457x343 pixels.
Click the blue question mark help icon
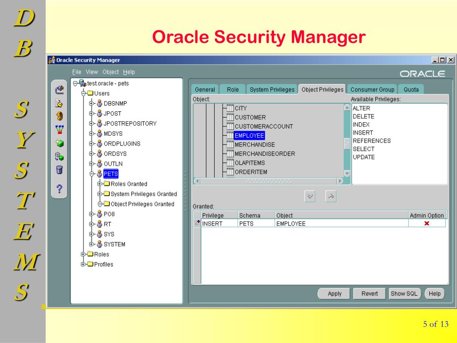tap(59, 189)
